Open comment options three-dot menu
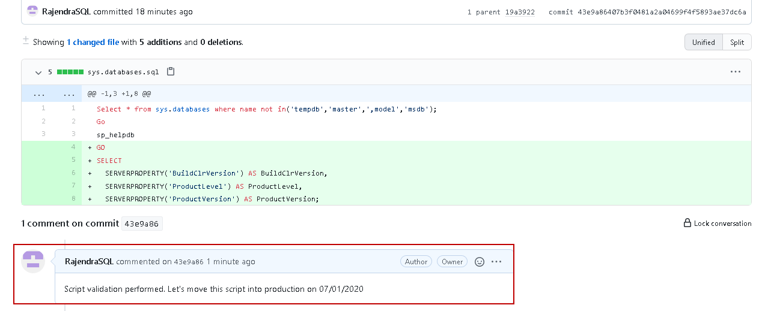The image size is (768, 311). click(496, 262)
